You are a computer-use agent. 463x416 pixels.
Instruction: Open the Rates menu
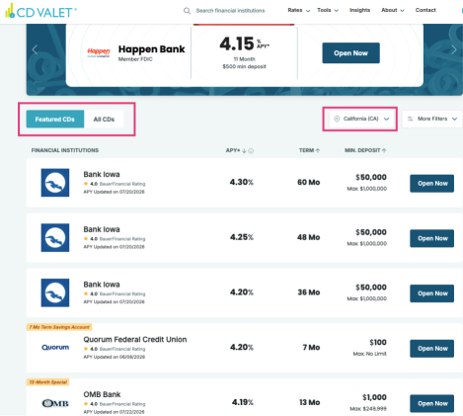(x=299, y=10)
